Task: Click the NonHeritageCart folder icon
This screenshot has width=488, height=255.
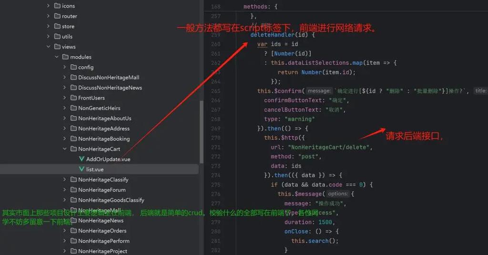Action: click(74, 149)
